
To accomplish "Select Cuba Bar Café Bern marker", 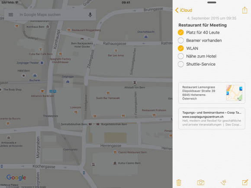I will pyautogui.click(x=41, y=50).
